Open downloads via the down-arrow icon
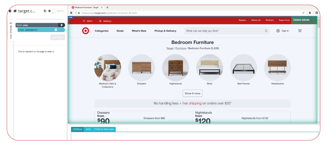The height and width of the screenshot is (145, 327). (x=310, y=13)
